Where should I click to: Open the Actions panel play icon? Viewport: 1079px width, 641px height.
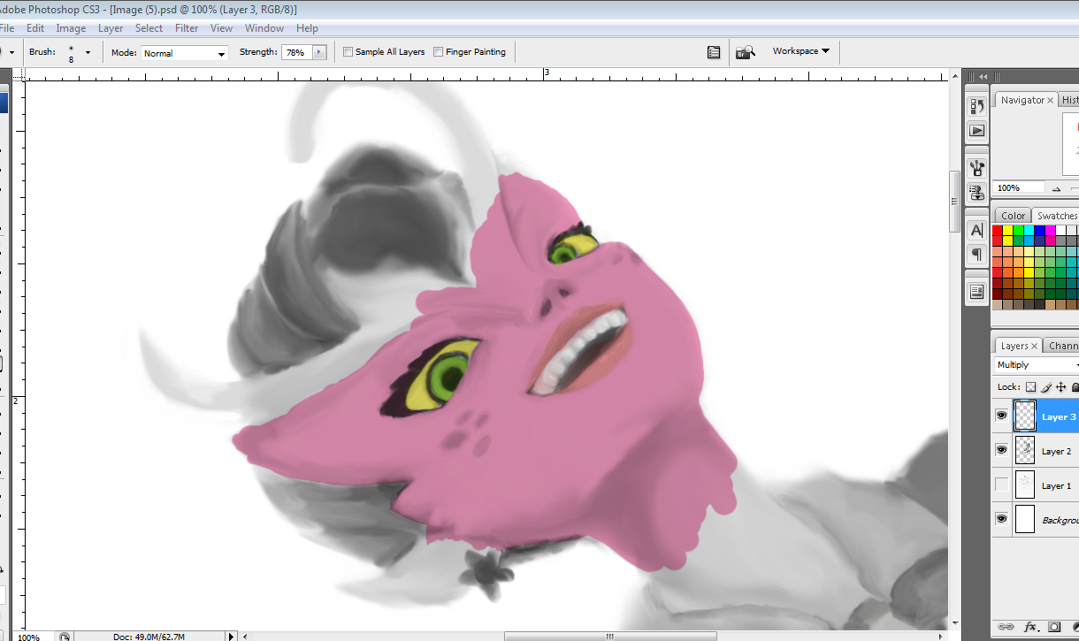coord(977,130)
